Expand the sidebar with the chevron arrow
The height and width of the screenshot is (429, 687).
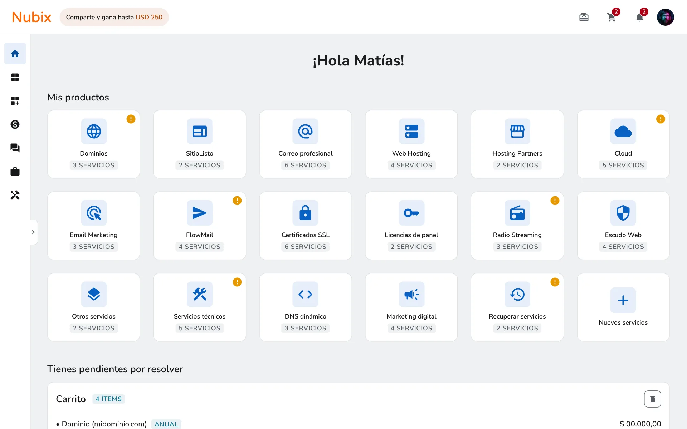[x=33, y=232]
